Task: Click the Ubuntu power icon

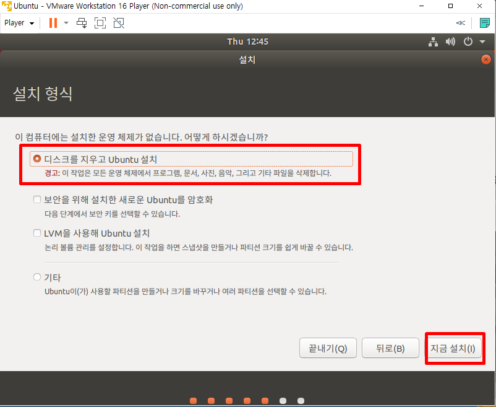Action: tap(468, 42)
